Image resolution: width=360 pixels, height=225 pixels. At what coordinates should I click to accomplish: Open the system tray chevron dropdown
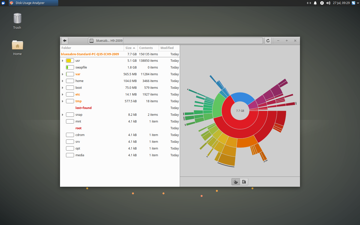358,3
